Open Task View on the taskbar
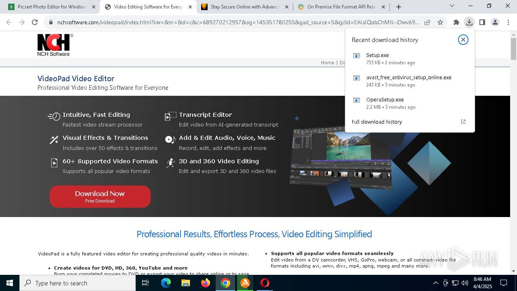Image resolution: width=517 pixels, height=291 pixels. coord(145,283)
